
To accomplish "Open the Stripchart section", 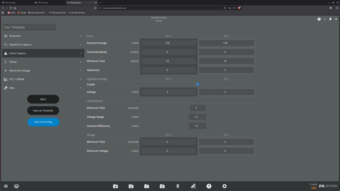I will click(x=43, y=36).
